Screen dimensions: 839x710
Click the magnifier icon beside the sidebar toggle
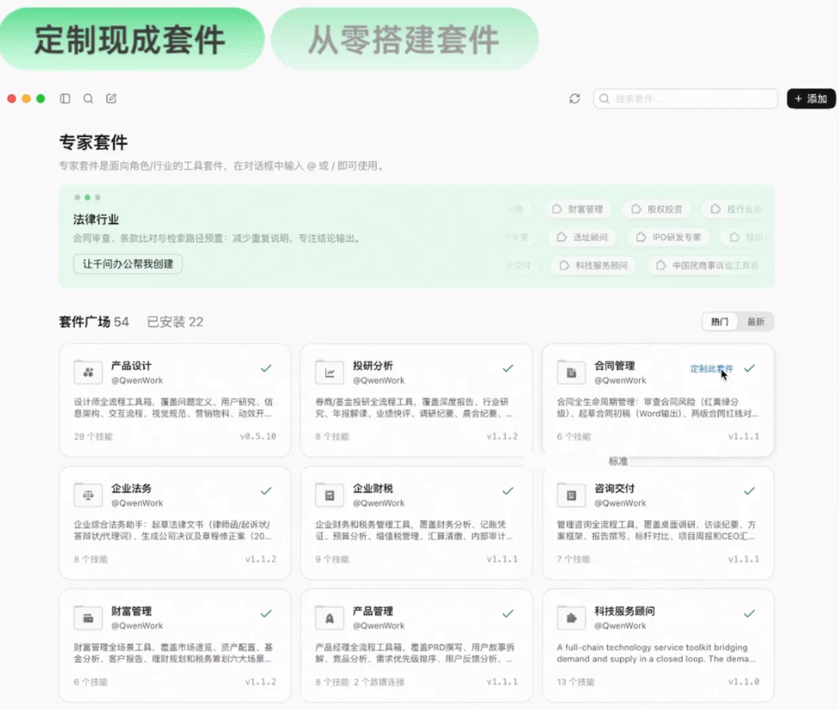[88, 98]
